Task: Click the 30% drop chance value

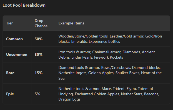Action: click(39, 54)
